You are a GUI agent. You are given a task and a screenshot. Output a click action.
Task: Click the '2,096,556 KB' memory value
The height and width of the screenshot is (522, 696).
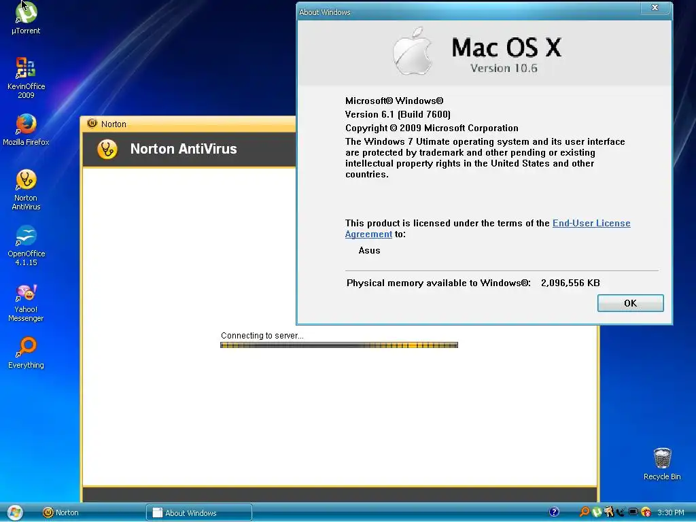570,283
